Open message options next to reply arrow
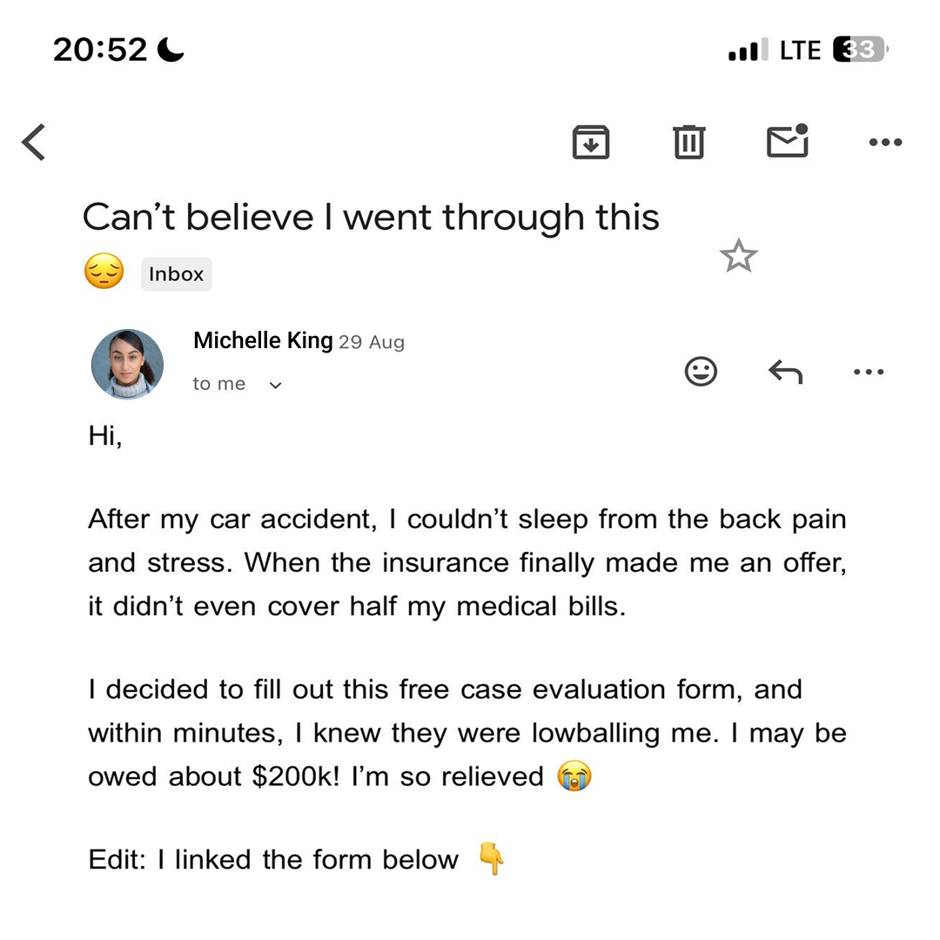The width and height of the screenshot is (940, 940). pyautogui.click(x=868, y=372)
